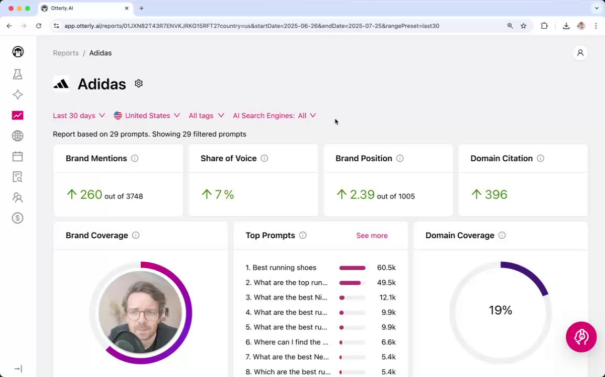605x377 pixels.
Task: Select prompt '8. Which are the best ru...'
Action: 288,372
